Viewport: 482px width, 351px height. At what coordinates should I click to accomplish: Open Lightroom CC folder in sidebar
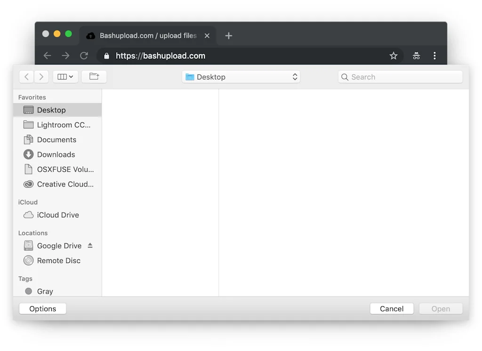[x=57, y=125]
